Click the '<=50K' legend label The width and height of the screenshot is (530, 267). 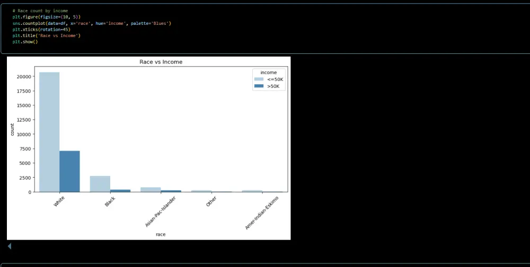click(x=275, y=79)
